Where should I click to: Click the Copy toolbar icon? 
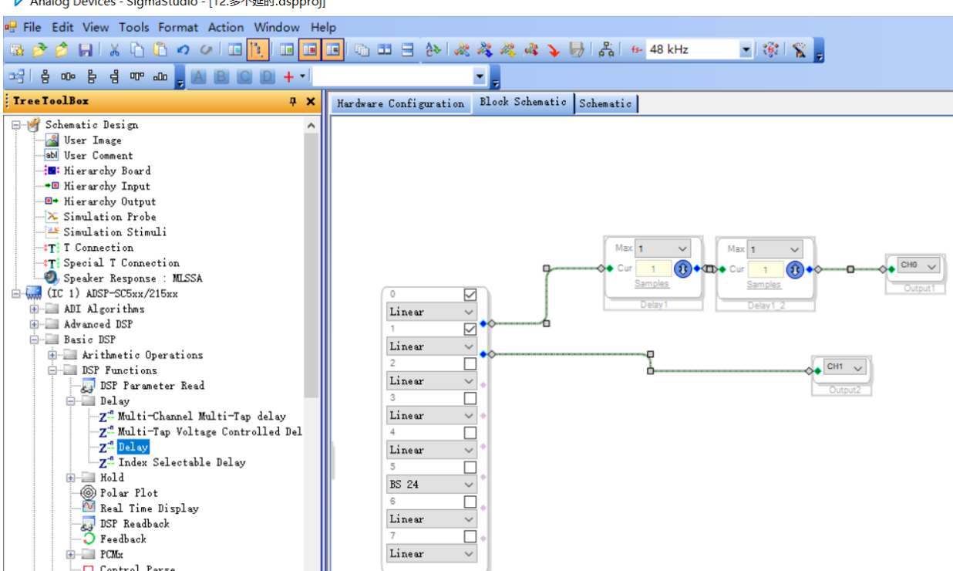[137, 50]
